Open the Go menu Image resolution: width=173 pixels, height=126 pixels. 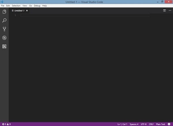click(31, 6)
